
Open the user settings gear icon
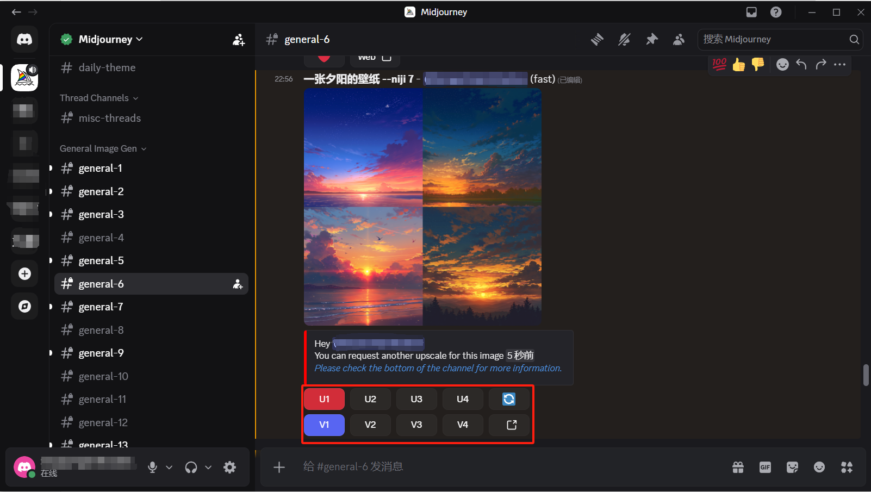pyautogui.click(x=230, y=467)
